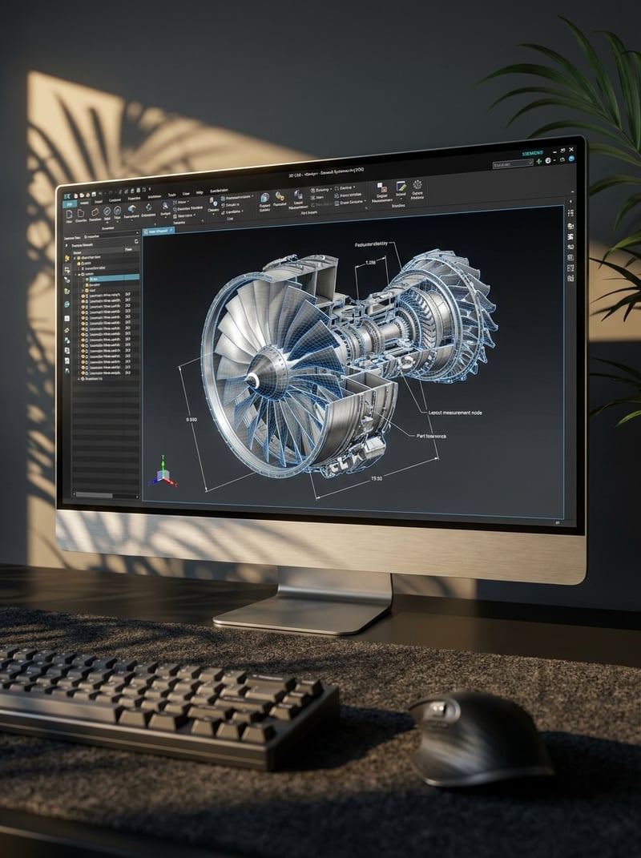This screenshot has height=858, width=641.
Task: Click the small left-pointing arrow atop the right sidebar
Action: pos(571,201)
